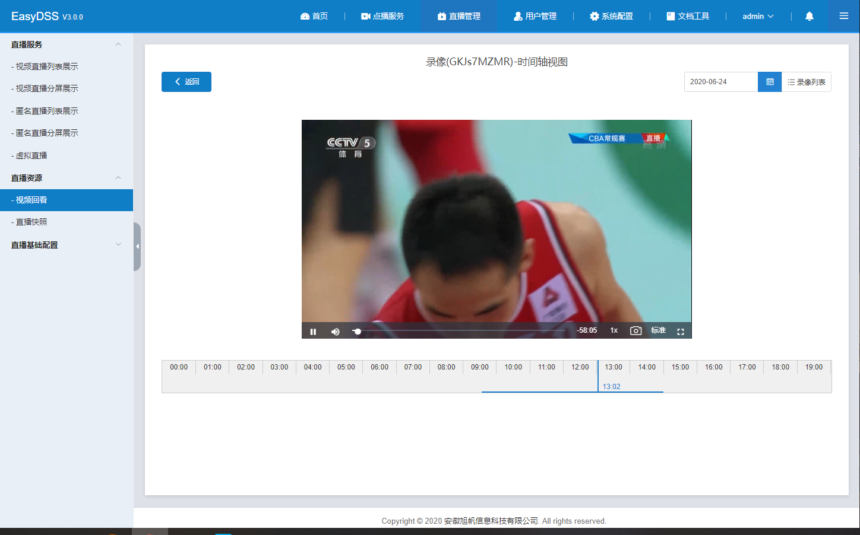Click the 用户管理 user icon
The height and width of the screenshot is (535, 860).
518,16
